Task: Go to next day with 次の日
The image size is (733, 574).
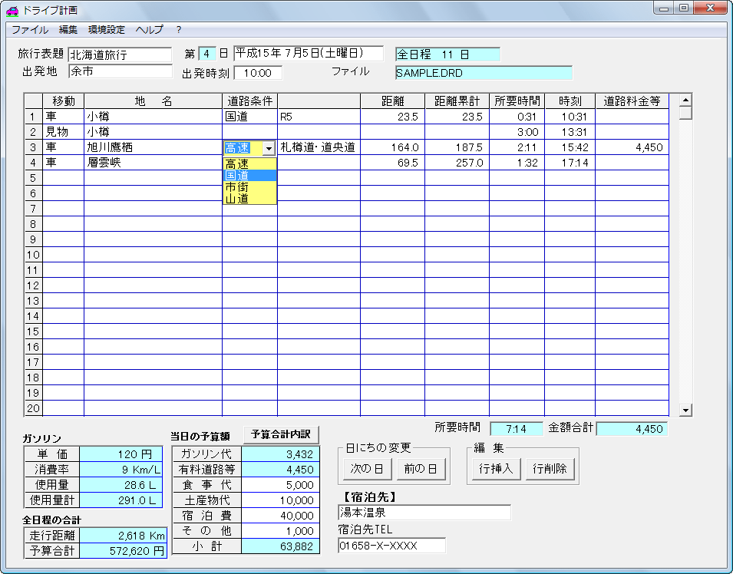Action: coord(366,469)
